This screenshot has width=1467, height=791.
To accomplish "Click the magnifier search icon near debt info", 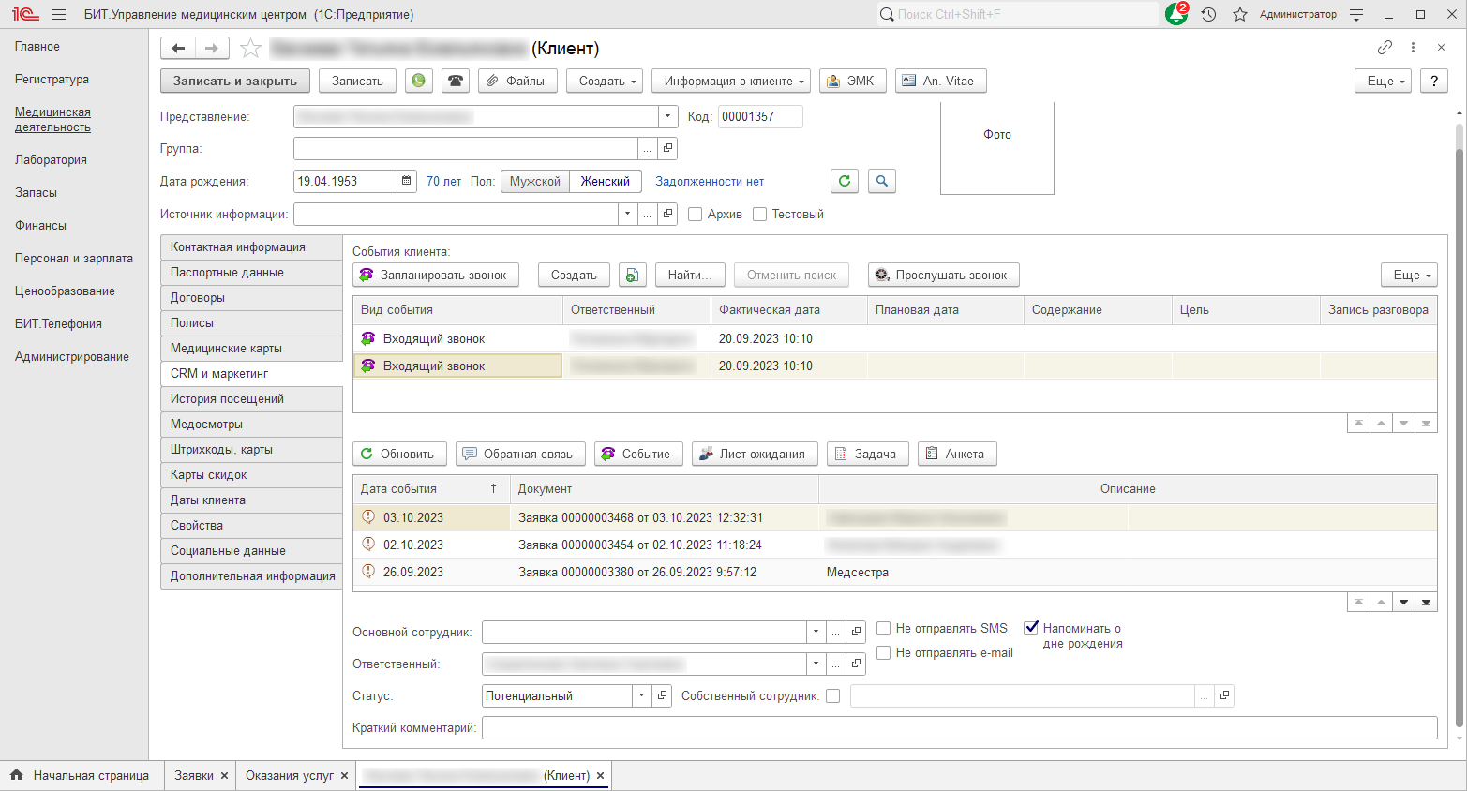I will point(881,181).
